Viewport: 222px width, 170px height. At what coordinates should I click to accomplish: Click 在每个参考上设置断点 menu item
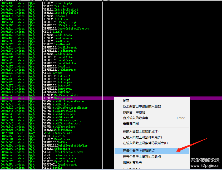click(139, 151)
